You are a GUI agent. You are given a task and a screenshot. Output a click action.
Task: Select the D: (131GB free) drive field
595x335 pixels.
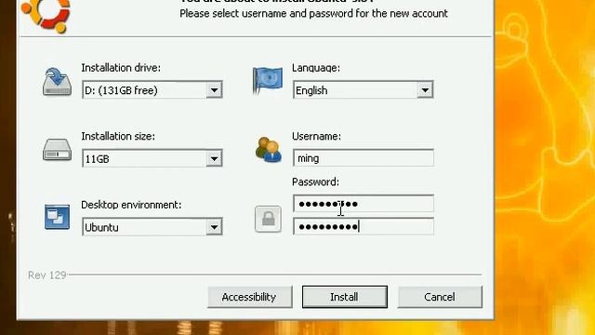(152, 90)
